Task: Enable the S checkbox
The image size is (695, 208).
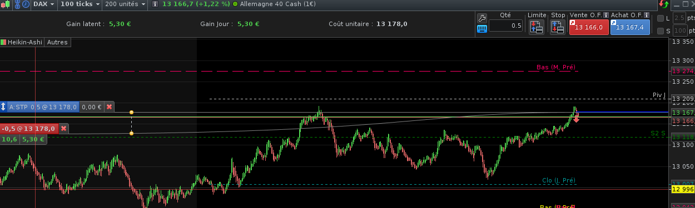Action: point(661,31)
